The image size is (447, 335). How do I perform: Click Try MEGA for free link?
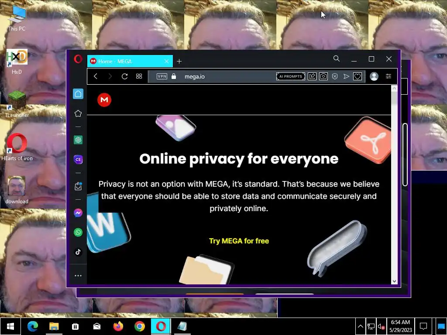point(239,241)
